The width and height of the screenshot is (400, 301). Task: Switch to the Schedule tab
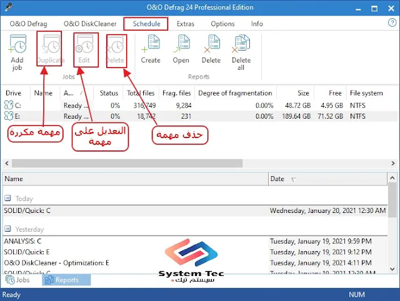pyautogui.click(x=146, y=24)
